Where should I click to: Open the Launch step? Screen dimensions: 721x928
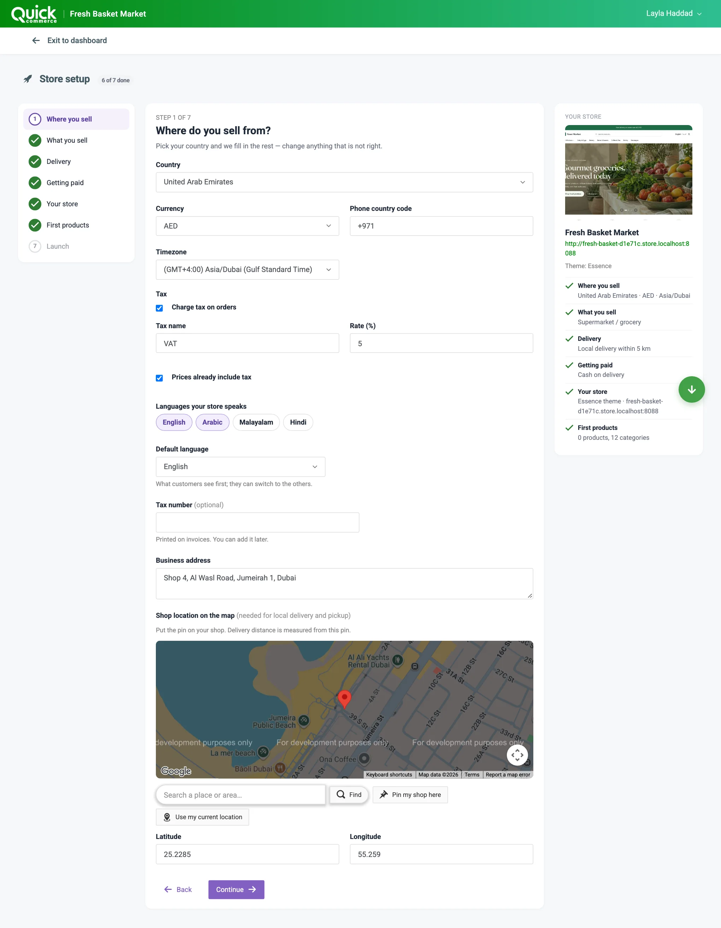pos(76,247)
